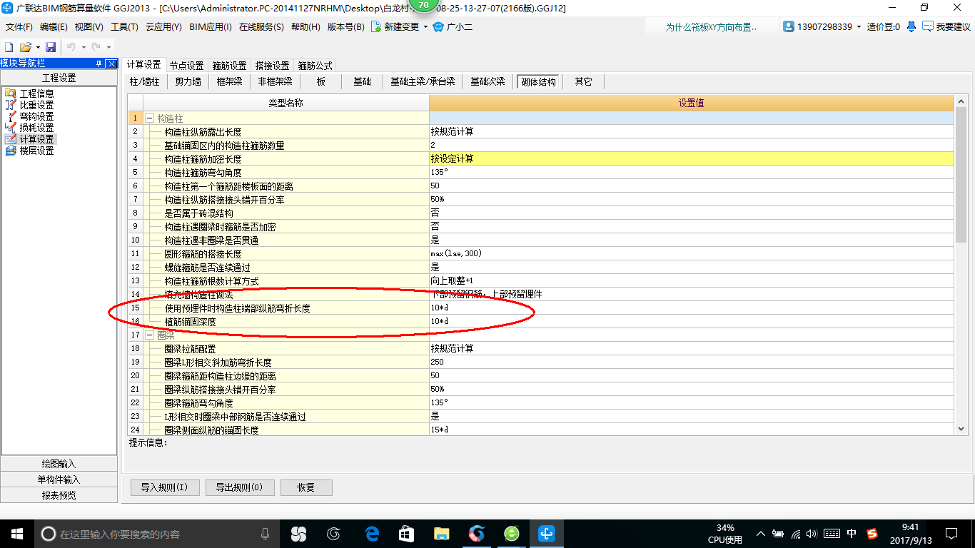The image size is (975, 548).
Task: Select the 其它 category tab
Action: (x=583, y=82)
